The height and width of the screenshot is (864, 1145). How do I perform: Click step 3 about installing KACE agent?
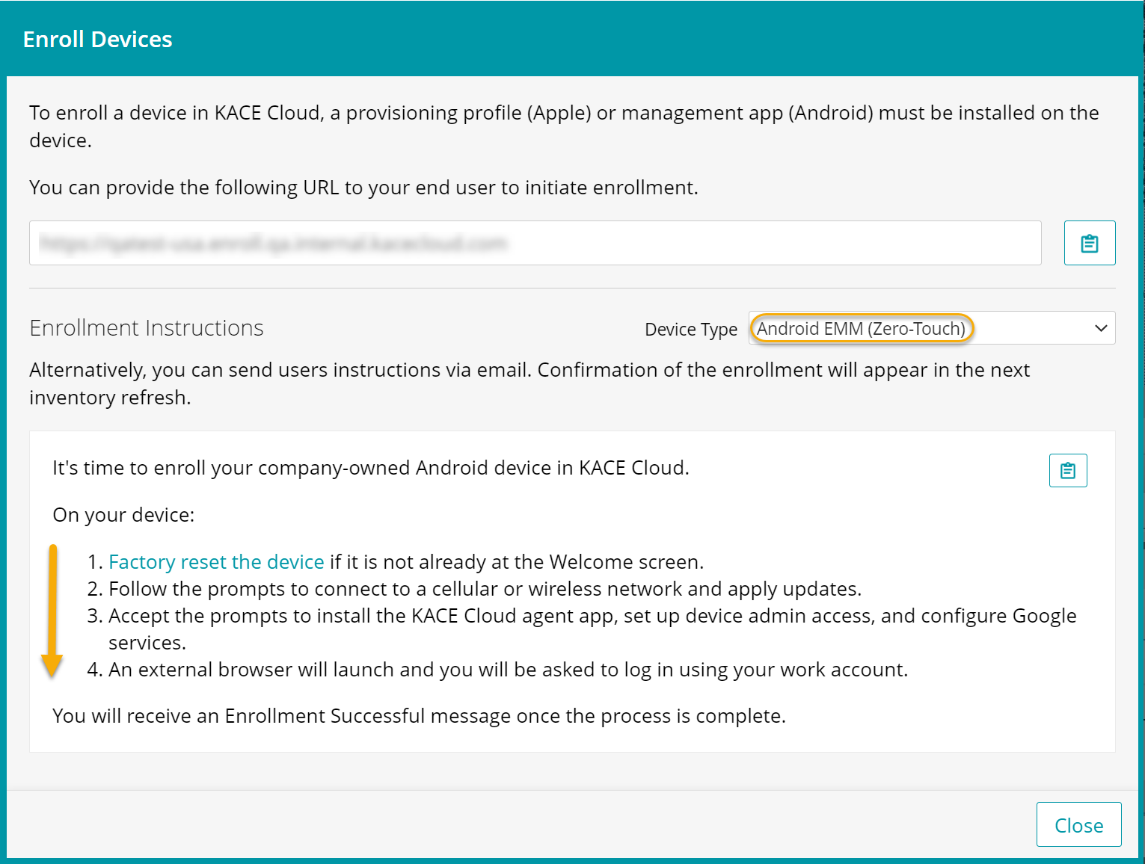click(x=592, y=616)
